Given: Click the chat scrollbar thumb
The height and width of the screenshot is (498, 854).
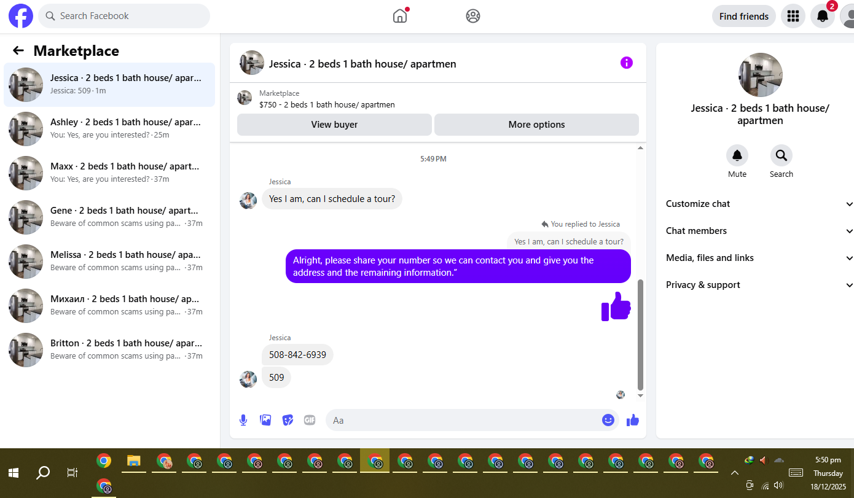Looking at the screenshot, I should point(641,335).
